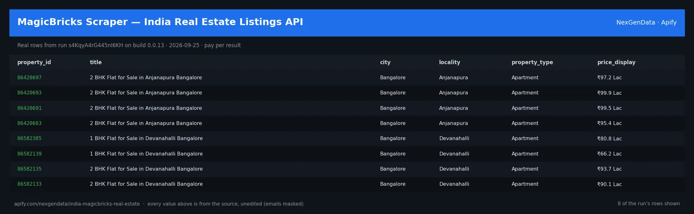Click Bangalore city in row 86582385
694x214 pixels.
(392, 139)
